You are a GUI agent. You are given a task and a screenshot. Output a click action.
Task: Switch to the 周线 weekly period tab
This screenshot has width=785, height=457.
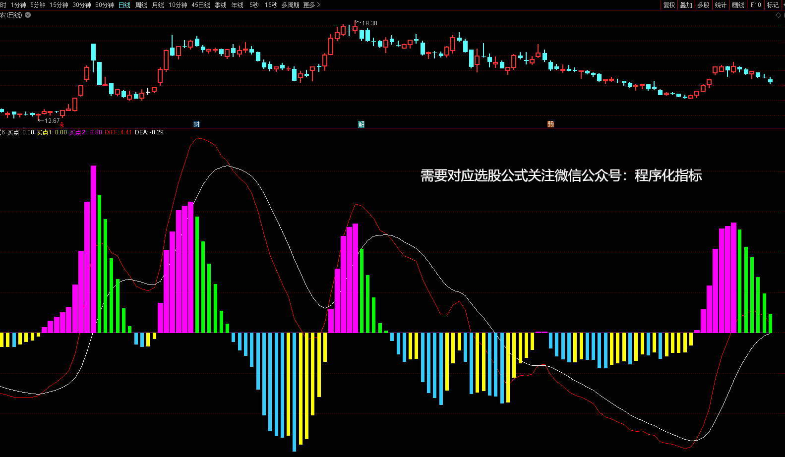click(141, 5)
